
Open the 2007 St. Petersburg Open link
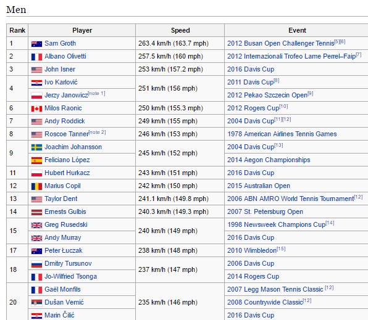pos(265,211)
